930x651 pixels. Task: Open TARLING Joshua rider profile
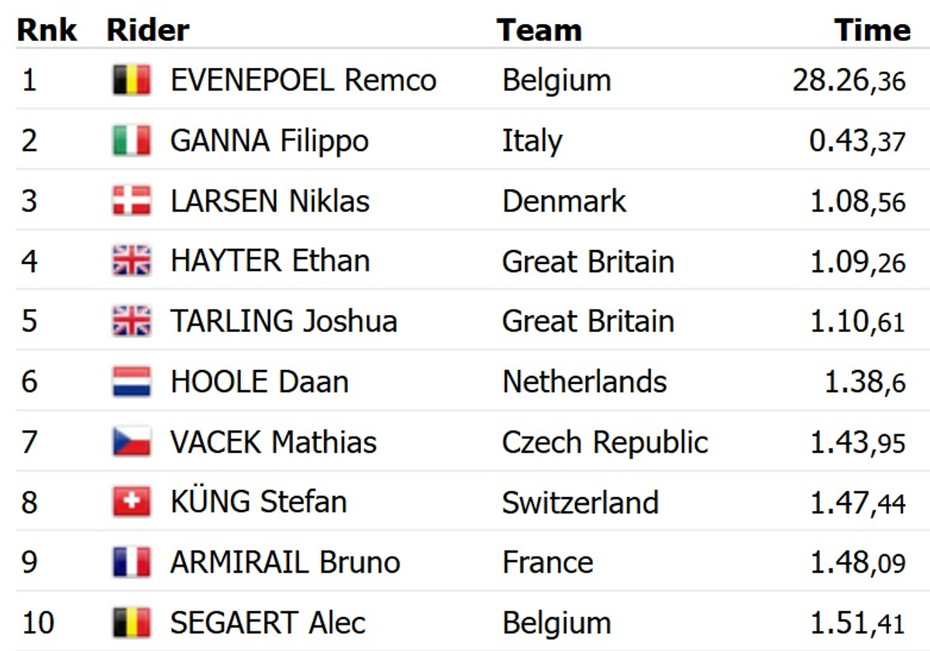284,322
